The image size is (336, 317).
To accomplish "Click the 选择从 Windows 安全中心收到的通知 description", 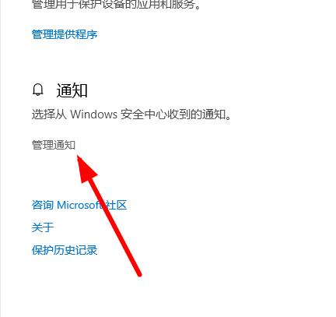I will pos(131,114).
